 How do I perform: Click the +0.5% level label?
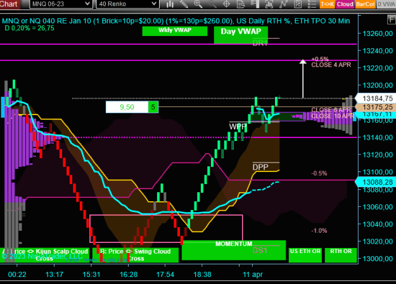coord(320,59)
